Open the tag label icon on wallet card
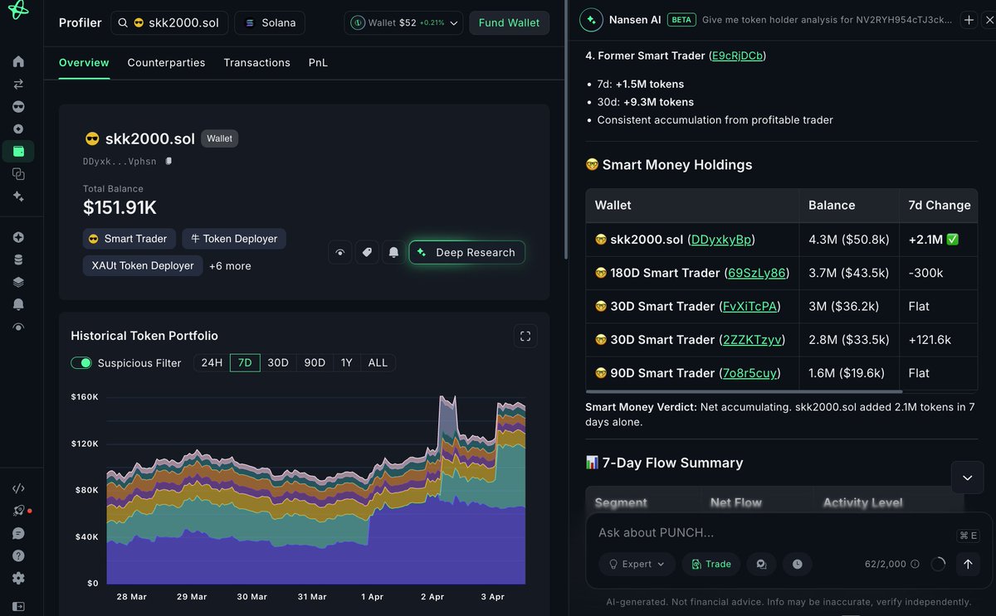Image resolution: width=996 pixels, height=616 pixels. click(367, 252)
